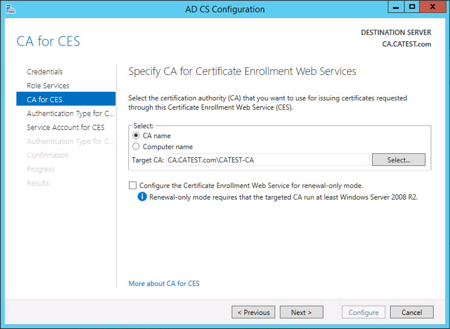450x329 pixels.
Task: Advance with the Next button
Action: tap(301, 312)
